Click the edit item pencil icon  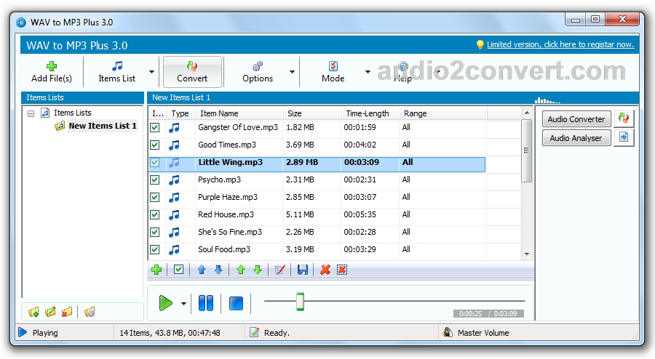pos(280,270)
